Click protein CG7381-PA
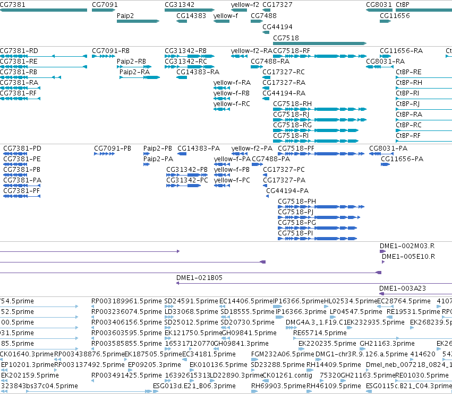Image resolution: width=452 pixels, height=394 pixels. pyautogui.click(x=22, y=180)
